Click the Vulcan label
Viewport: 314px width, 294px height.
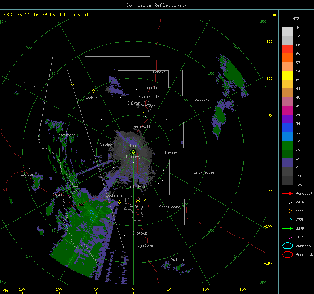[178, 260]
